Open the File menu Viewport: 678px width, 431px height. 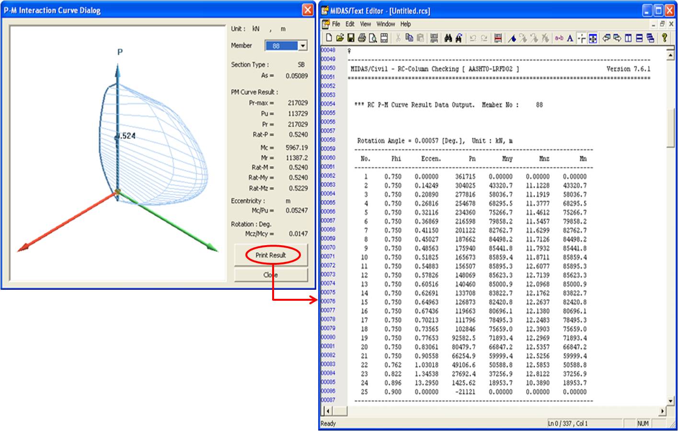[336, 24]
